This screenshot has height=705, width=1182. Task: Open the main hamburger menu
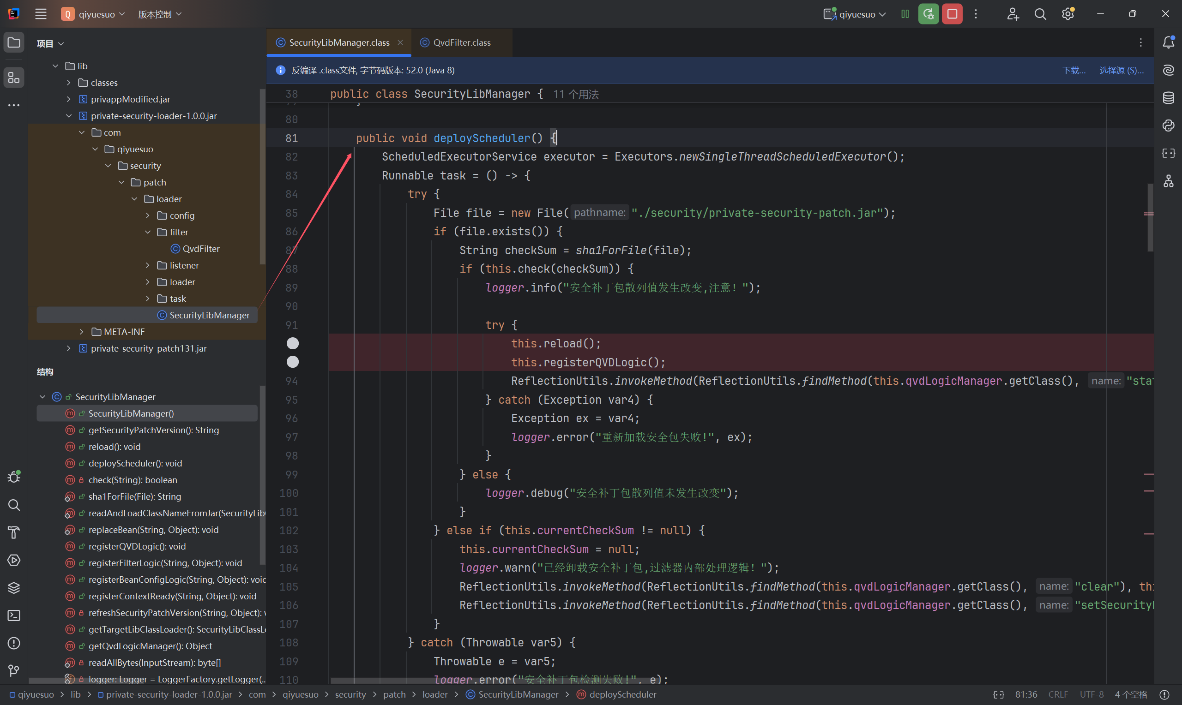point(41,14)
